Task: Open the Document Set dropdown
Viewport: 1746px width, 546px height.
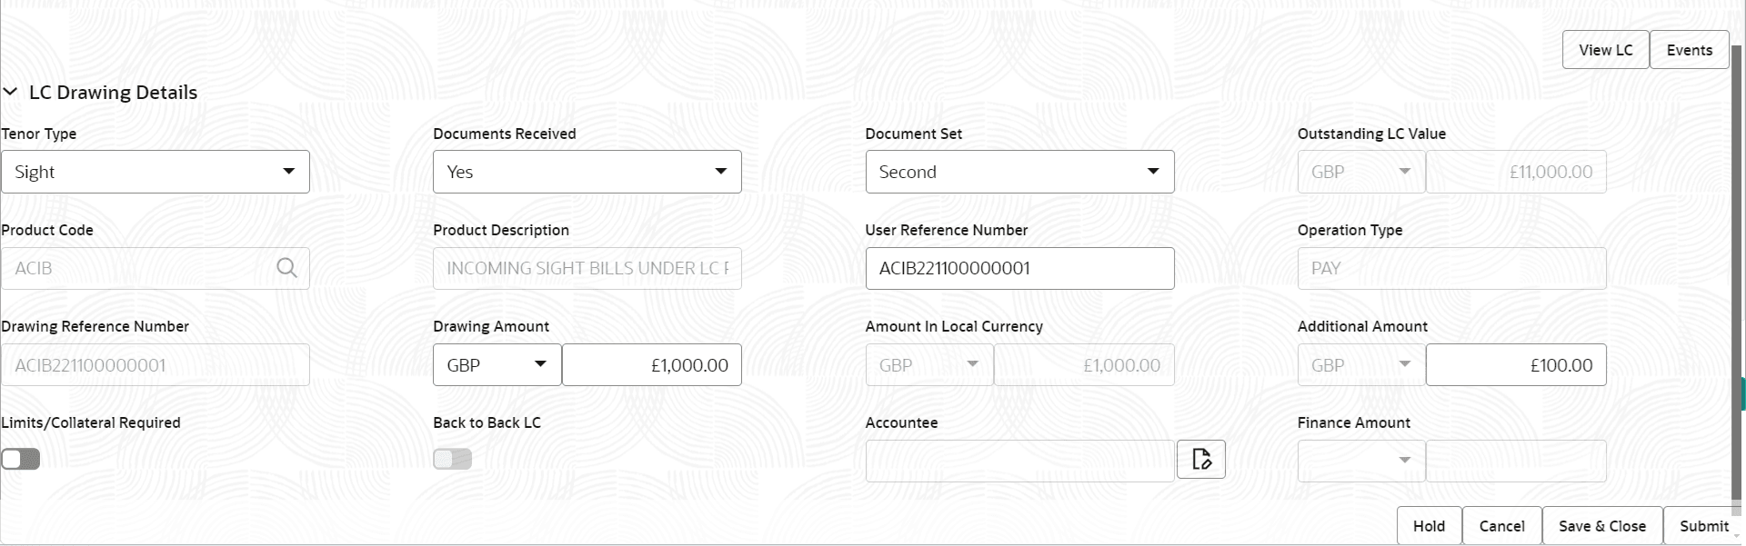Action: pos(1153,171)
